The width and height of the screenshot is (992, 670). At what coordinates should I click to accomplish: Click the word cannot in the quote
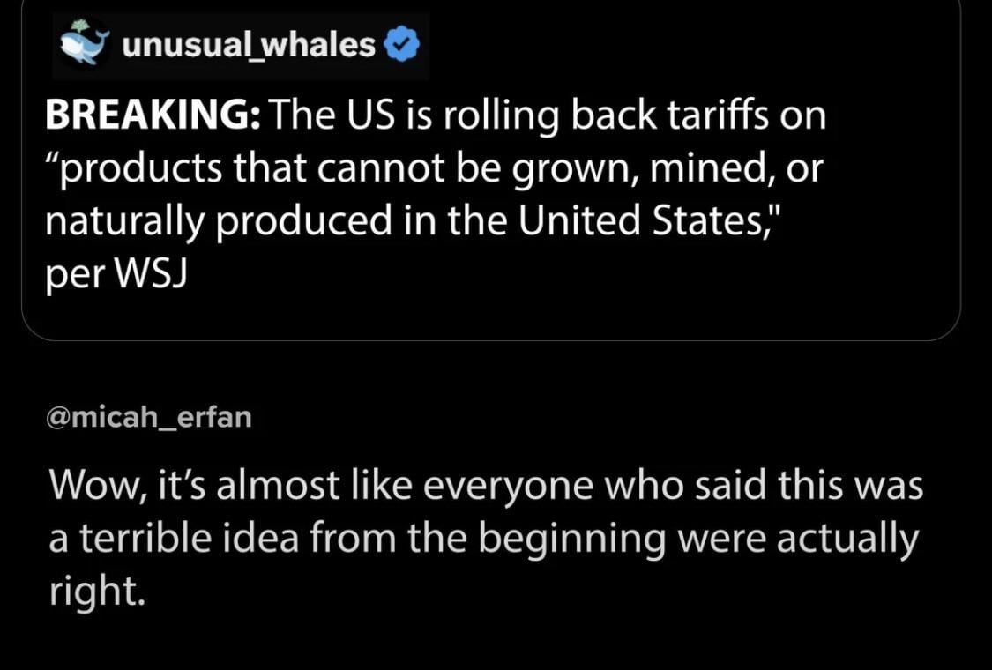point(364,168)
